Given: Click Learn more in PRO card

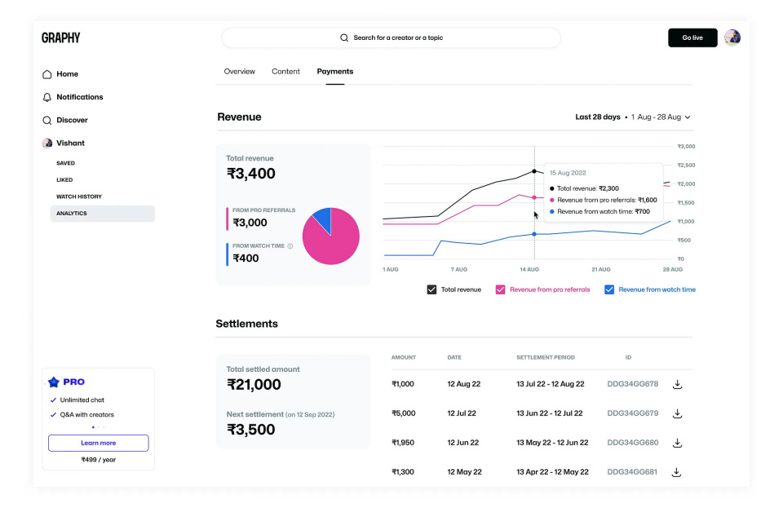Looking at the screenshot, I should [x=98, y=443].
